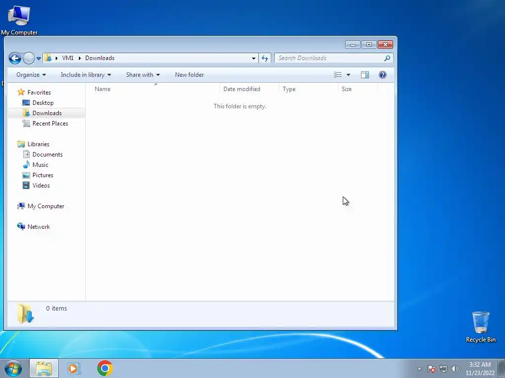Open Desktop under Favorites
505x378 pixels.
pos(43,103)
